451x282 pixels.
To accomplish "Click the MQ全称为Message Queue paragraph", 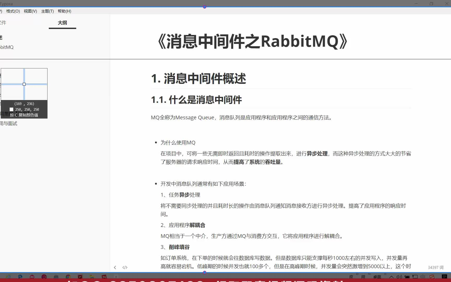I will tap(242, 118).
